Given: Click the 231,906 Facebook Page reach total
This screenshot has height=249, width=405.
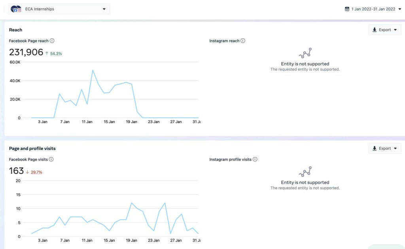Looking at the screenshot, I should [x=26, y=52].
